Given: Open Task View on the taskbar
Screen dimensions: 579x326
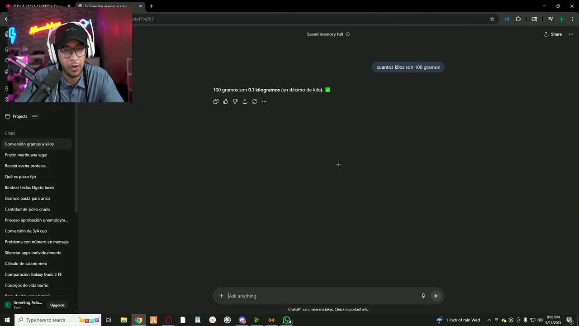Looking at the screenshot, I should click(109, 320).
